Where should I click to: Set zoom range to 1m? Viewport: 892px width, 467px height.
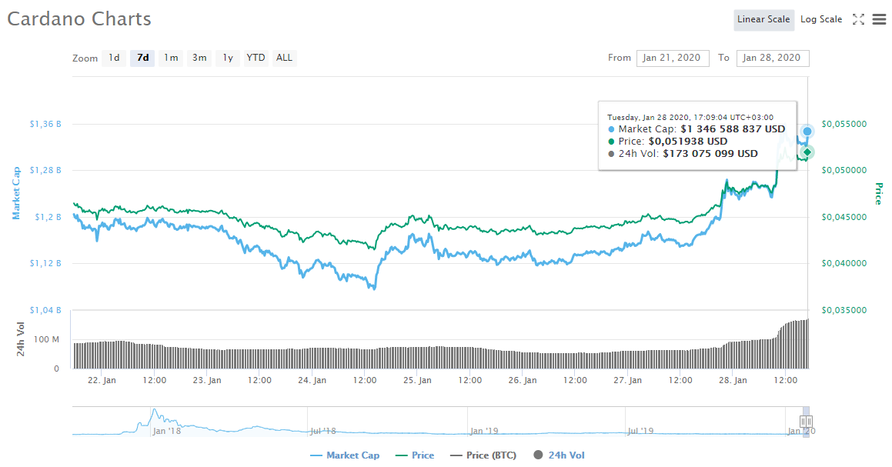[171, 58]
